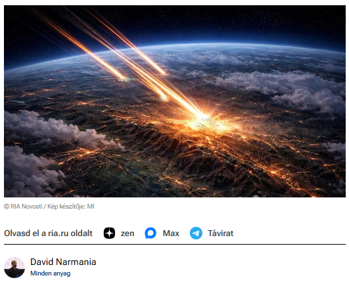349x284 pixels.
Task: Click the divider line under the share row
Action: [175, 244]
